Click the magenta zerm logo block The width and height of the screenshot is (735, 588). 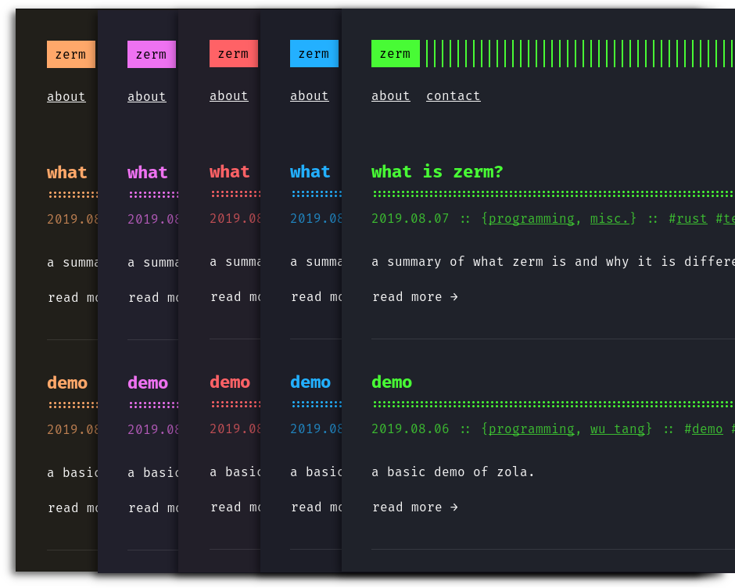(x=151, y=54)
